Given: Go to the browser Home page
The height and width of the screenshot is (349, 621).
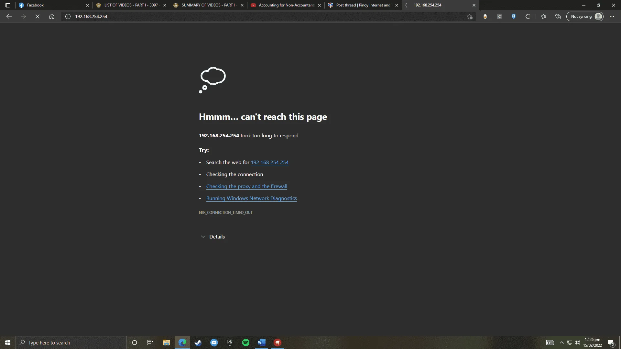Looking at the screenshot, I should click(52, 16).
